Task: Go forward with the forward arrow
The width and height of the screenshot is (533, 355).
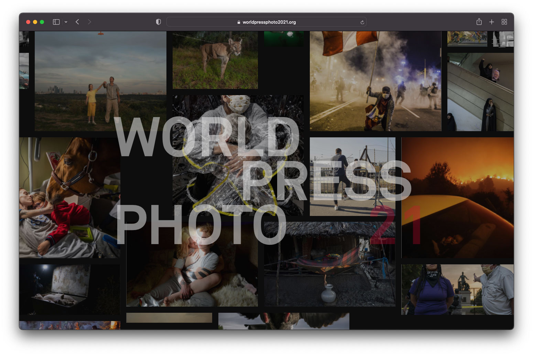Action: click(89, 22)
